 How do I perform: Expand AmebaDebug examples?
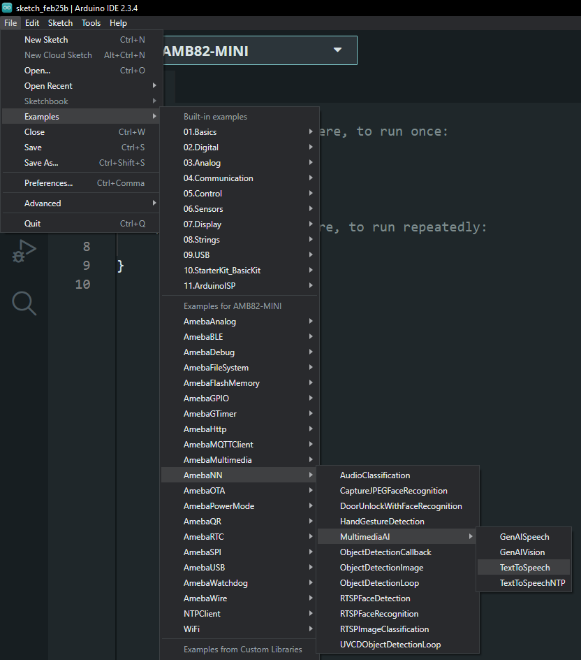coord(240,352)
